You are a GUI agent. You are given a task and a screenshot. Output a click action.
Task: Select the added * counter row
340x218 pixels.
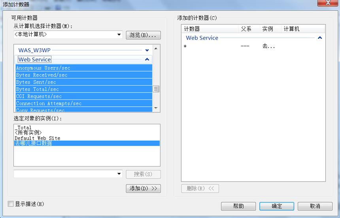click(x=253, y=46)
